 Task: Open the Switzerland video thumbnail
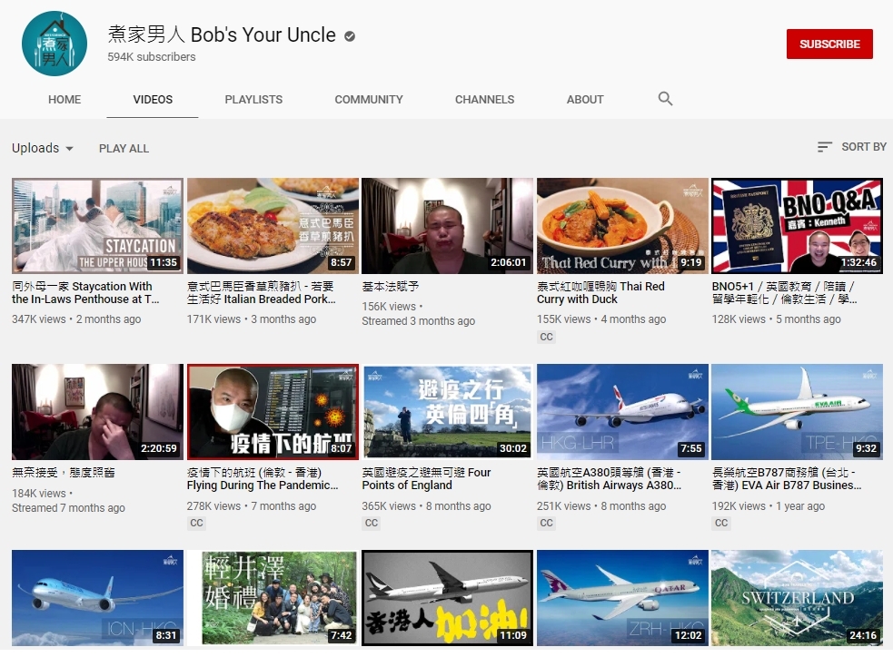(797, 597)
